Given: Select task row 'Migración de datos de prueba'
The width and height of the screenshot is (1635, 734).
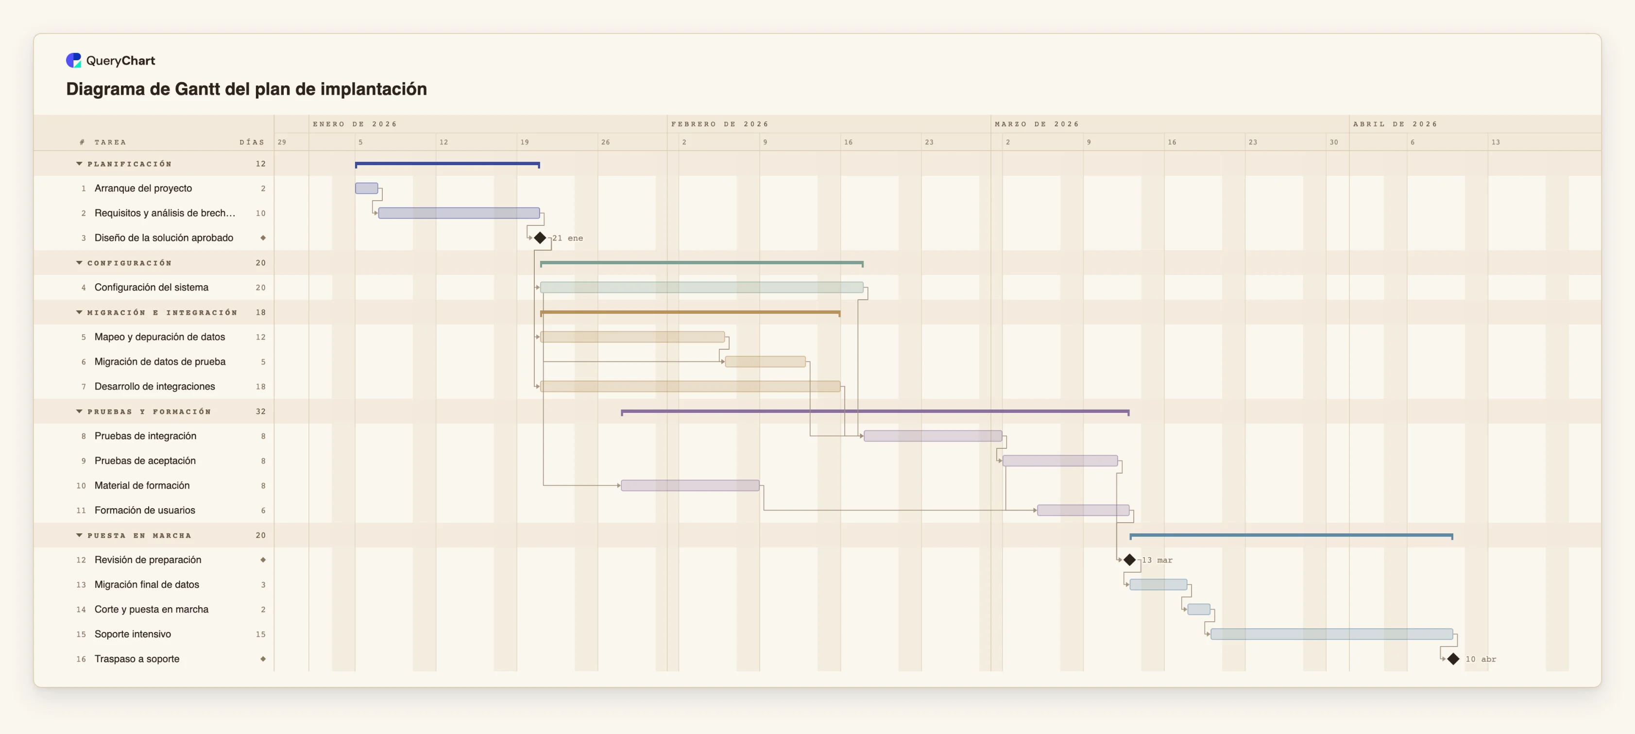Looking at the screenshot, I should (153, 362).
